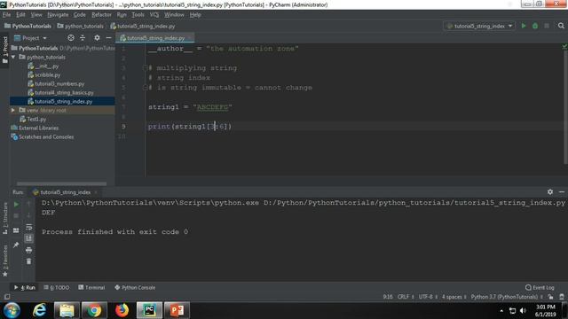
Task: Open Structure side tool window
Action: 5,219
